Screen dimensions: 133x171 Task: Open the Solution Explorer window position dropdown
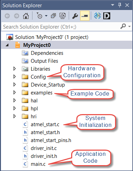(113, 5)
